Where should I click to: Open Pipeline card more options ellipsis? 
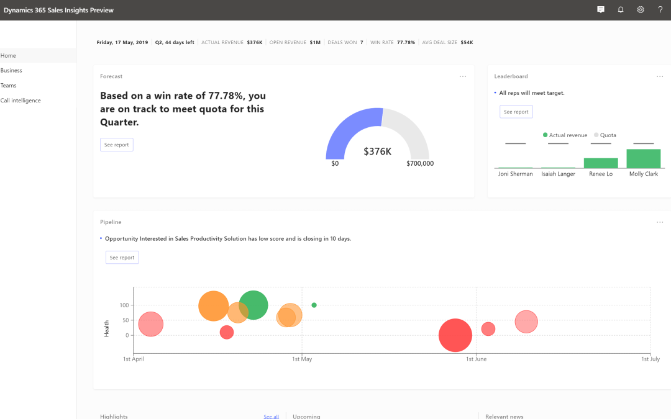660,222
